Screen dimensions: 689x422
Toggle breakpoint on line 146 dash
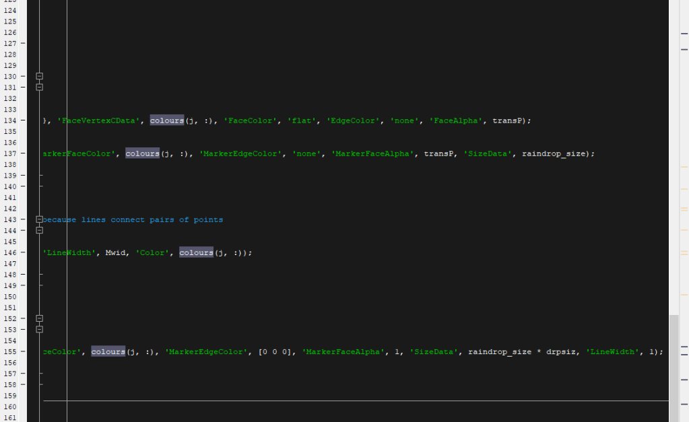click(x=23, y=253)
